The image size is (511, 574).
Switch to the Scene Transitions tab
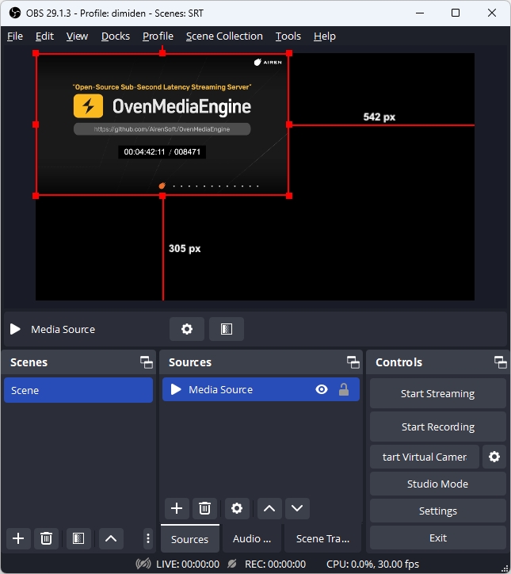[322, 539]
